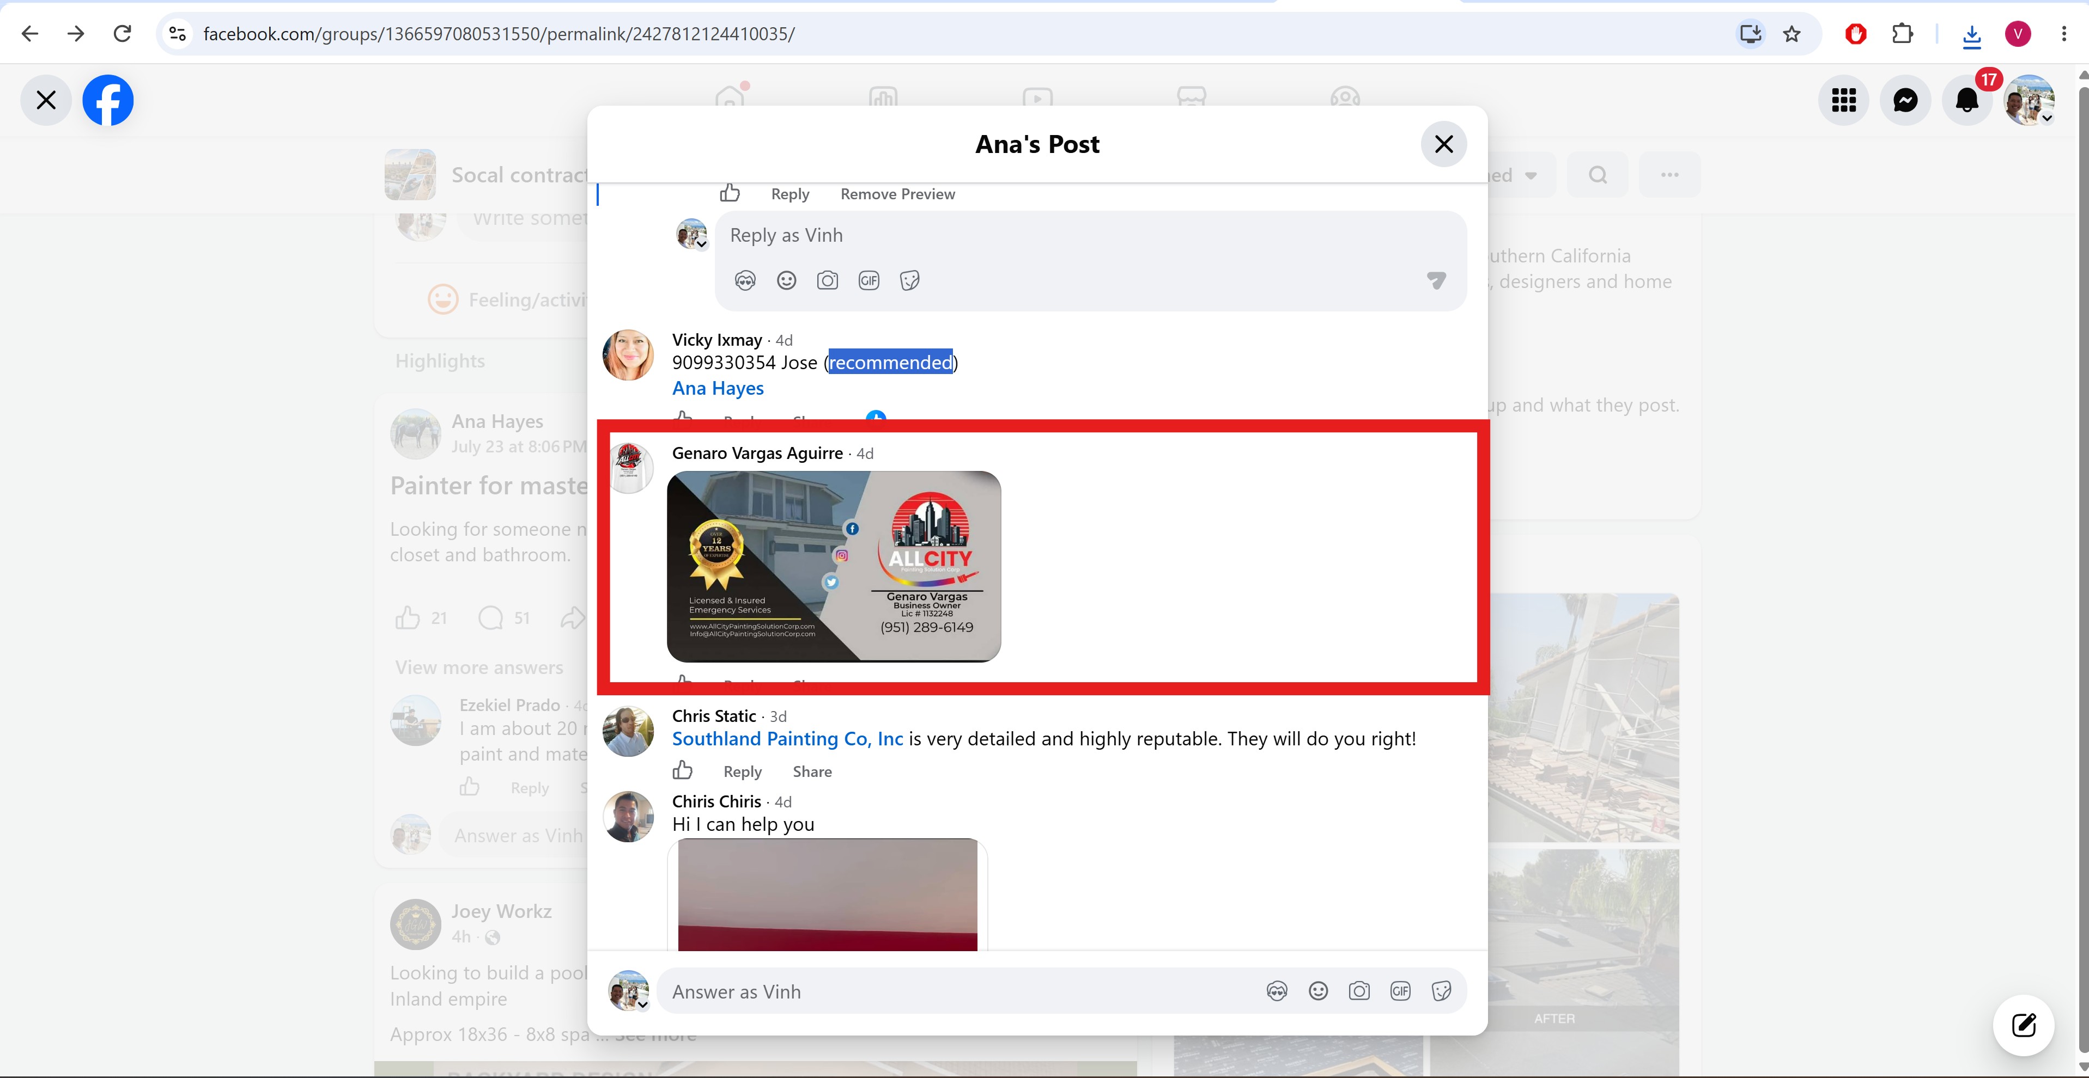Share Chris Static's comment
2089x1078 pixels.
click(x=812, y=771)
